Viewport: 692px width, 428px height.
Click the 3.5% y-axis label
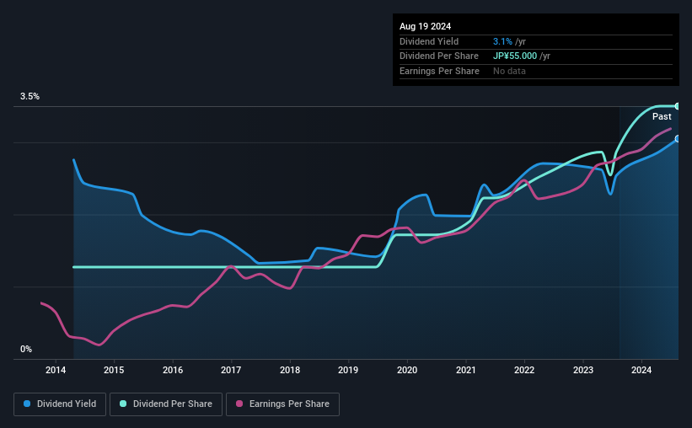[x=30, y=97]
